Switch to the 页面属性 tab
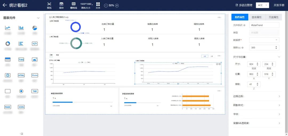This screenshot has width=288, height=136. pos(273,17)
